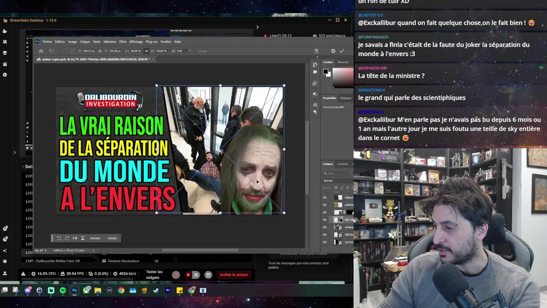This screenshot has width=547, height=308.
Task: Hide the '000-79' layer with its eye icon
Action: [325, 219]
